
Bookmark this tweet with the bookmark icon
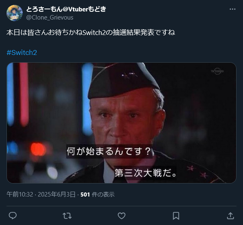pyautogui.click(x=176, y=216)
